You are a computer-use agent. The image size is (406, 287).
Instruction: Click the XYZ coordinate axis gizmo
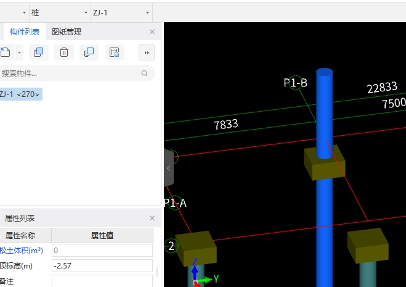(x=205, y=274)
